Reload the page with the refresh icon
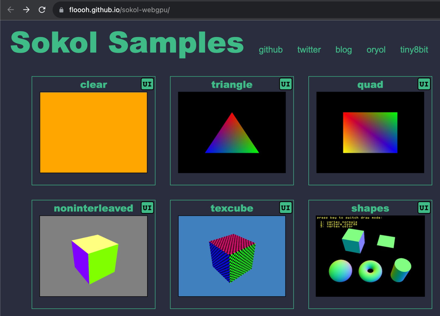440x316 pixels. [42, 10]
